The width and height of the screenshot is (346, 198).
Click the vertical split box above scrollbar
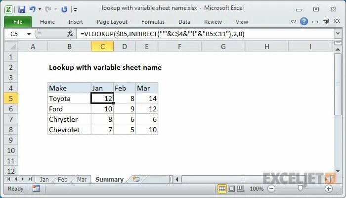pos(338,43)
